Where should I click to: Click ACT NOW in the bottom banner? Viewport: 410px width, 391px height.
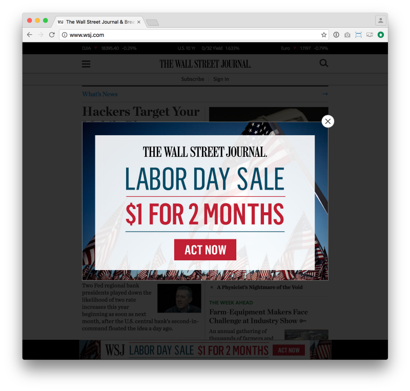coord(289,350)
